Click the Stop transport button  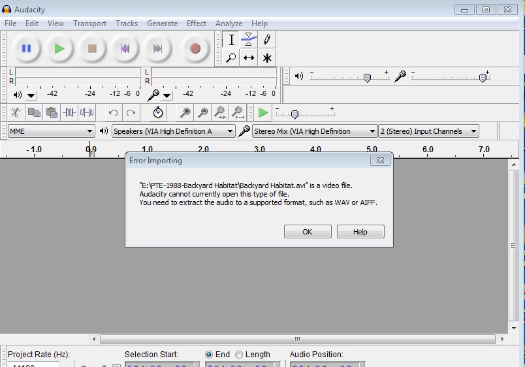pyautogui.click(x=92, y=49)
